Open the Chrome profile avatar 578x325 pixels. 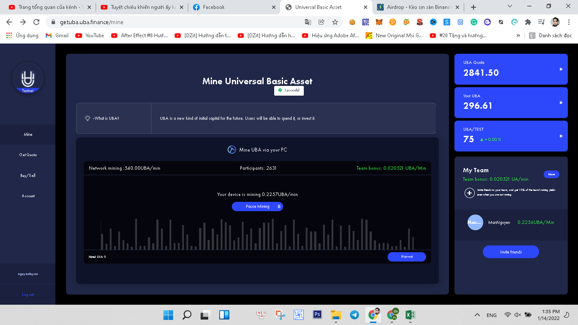pyautogui.click(x=555, y=22)
